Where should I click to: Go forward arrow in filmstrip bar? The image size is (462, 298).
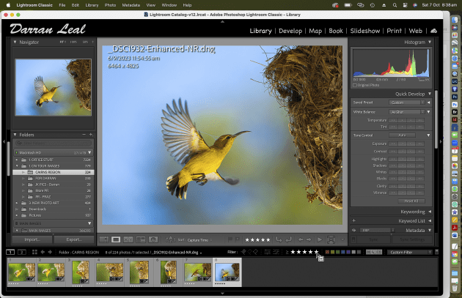pyautogui.click(x=50, y=252)
